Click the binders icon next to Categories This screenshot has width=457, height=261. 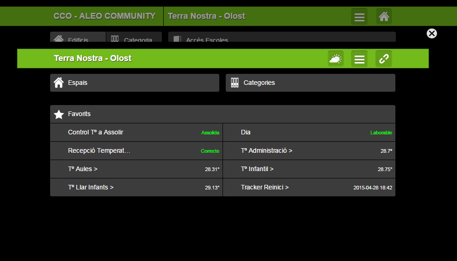[x=234, y=83]
